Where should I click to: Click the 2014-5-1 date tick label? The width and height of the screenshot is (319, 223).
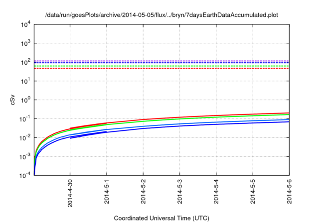point(107,191)
